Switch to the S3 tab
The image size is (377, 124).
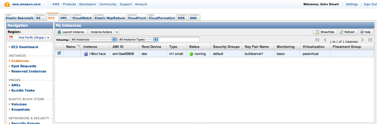click(x=41, y=17)
